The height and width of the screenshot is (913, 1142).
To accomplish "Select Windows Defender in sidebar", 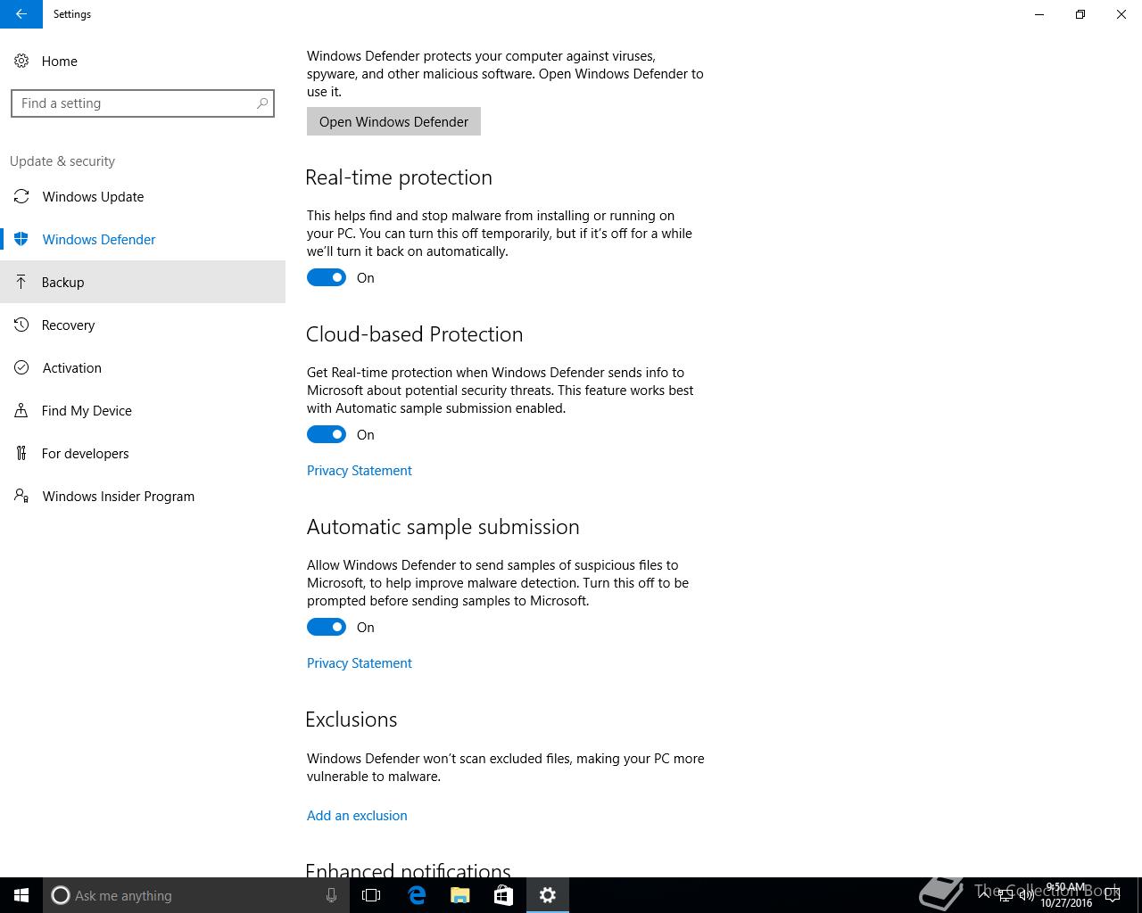I will 143,239.
